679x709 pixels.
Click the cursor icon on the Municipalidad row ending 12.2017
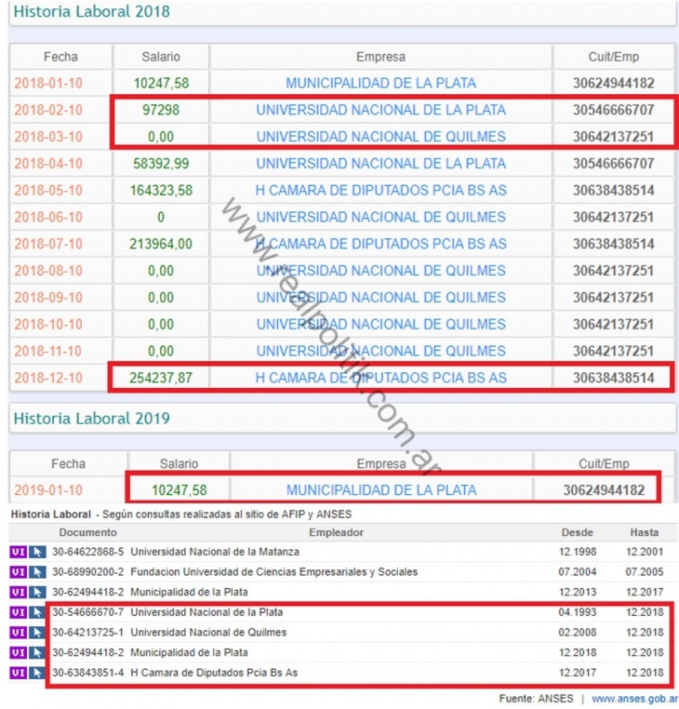[x=37, y=593]
